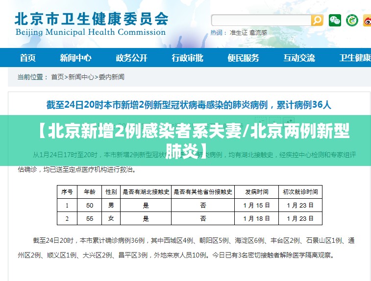Click the 北京市卫生健康委员会 site logo
Viewport: 371px width, 281px height.
pyautogui.click(x=91, y=19)
